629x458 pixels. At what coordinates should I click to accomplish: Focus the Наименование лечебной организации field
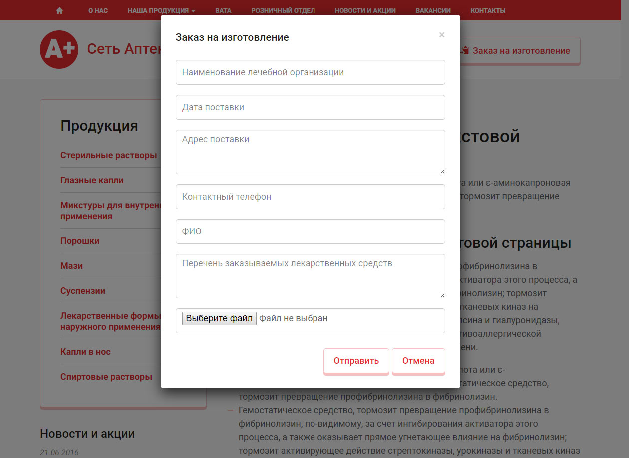coord(310,72)
